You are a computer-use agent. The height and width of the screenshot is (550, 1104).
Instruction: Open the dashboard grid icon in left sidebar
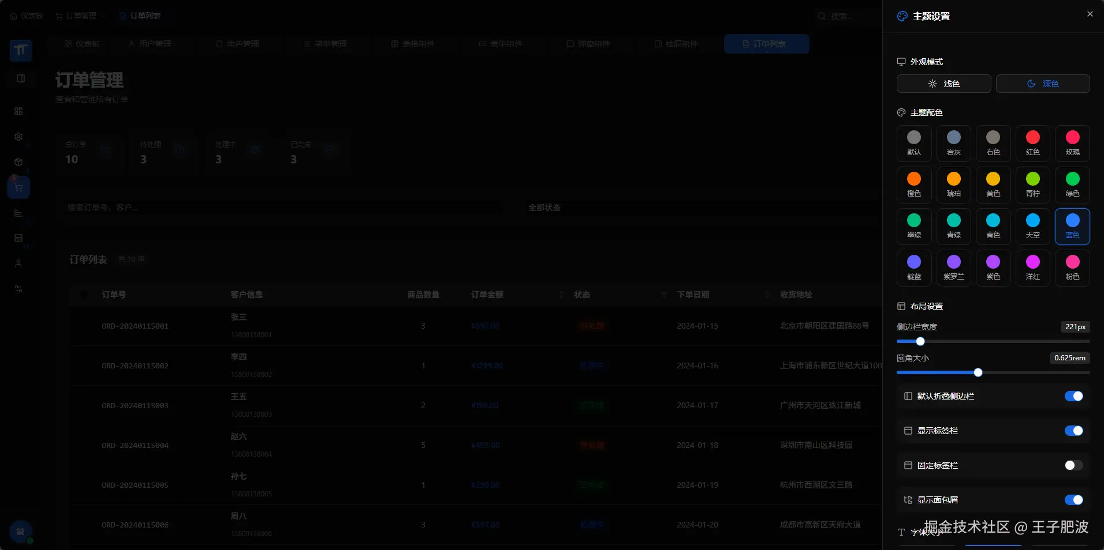[x=18, y=111]
